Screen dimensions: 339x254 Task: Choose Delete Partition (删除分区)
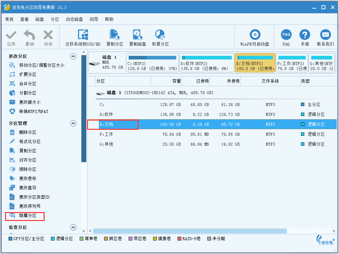[x=23, y=132]
